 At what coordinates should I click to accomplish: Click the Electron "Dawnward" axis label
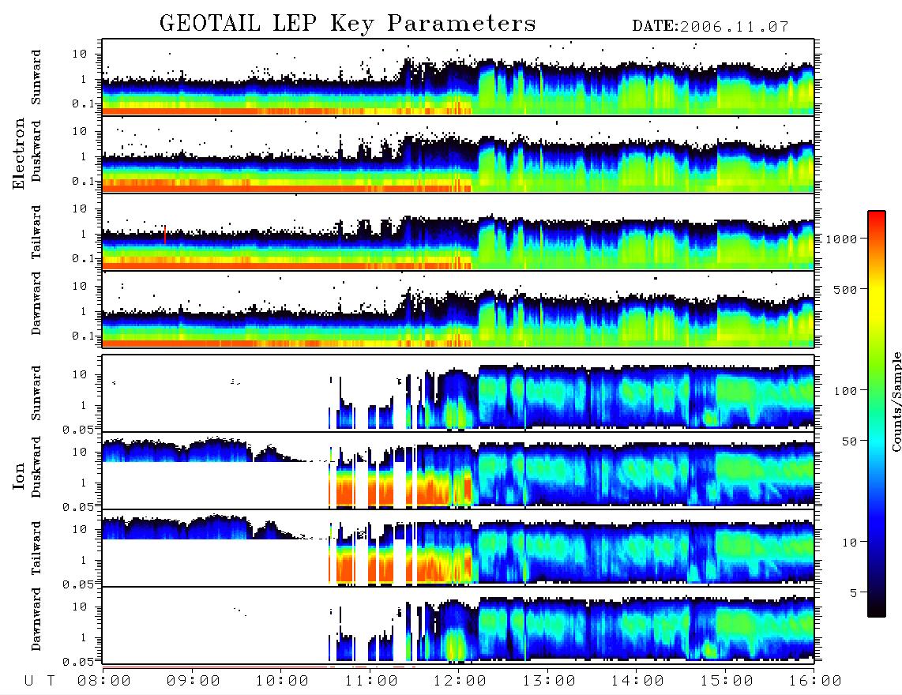(36, 304)
